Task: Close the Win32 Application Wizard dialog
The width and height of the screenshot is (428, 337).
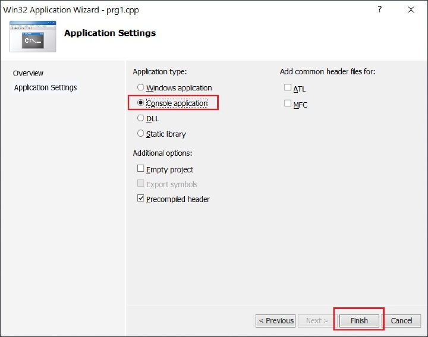Action: tap(411, 10)
